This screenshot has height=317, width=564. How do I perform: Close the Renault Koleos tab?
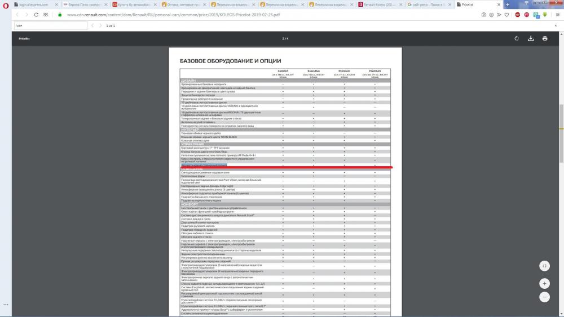point(400,5)
